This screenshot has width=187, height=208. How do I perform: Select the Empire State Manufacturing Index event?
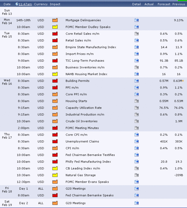(x=91, y=47)
